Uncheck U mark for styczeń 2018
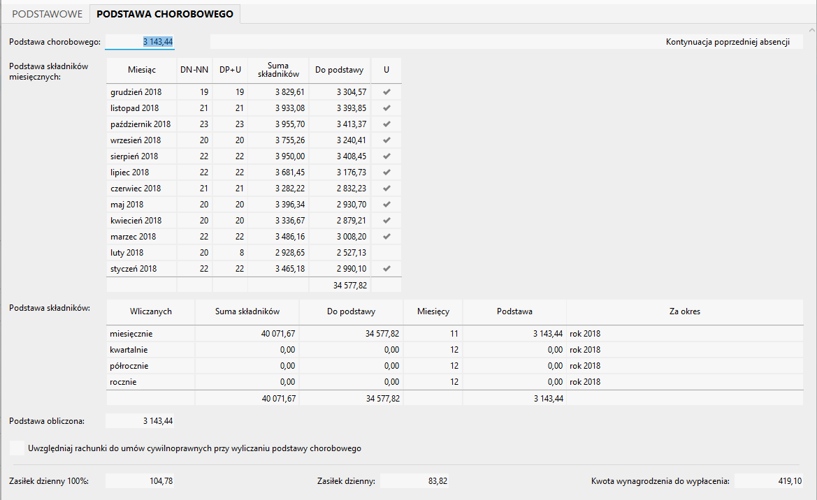This screenshot has width=817, height=500. 386,269
